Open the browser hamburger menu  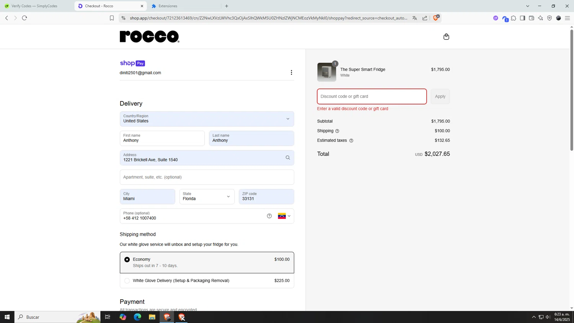point(567,18)
